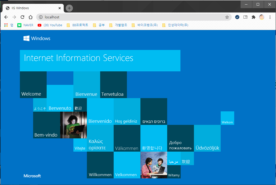276x185 pixels.
Task: Click the مرحبا tile
Action: point(174,158)
